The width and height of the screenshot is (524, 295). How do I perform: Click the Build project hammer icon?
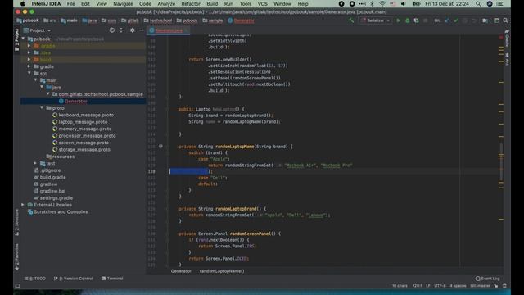click(351, 20)
